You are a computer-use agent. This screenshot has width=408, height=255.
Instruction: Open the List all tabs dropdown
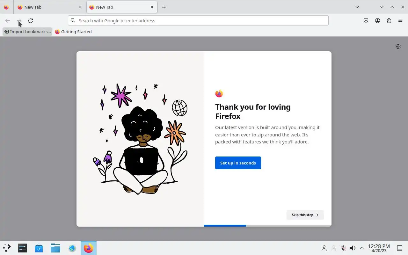pyautogui.click(x=357, y=7)
